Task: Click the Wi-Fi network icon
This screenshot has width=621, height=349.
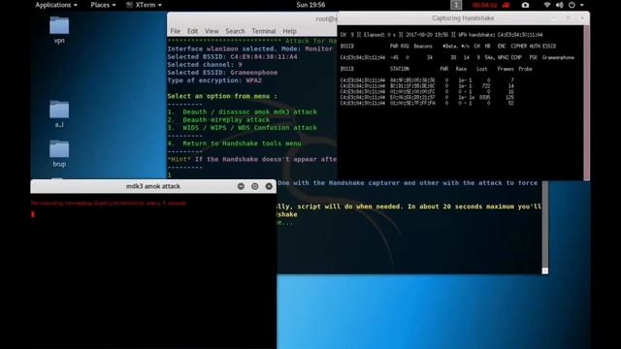Action: click(547, 5)
